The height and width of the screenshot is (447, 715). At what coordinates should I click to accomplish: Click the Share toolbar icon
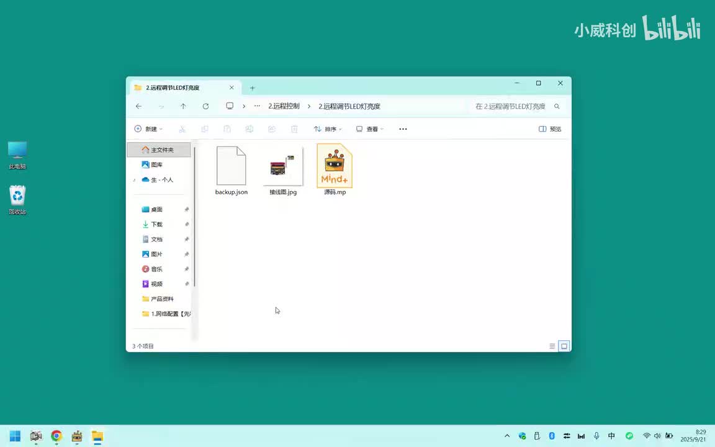[x=272, y=129]
